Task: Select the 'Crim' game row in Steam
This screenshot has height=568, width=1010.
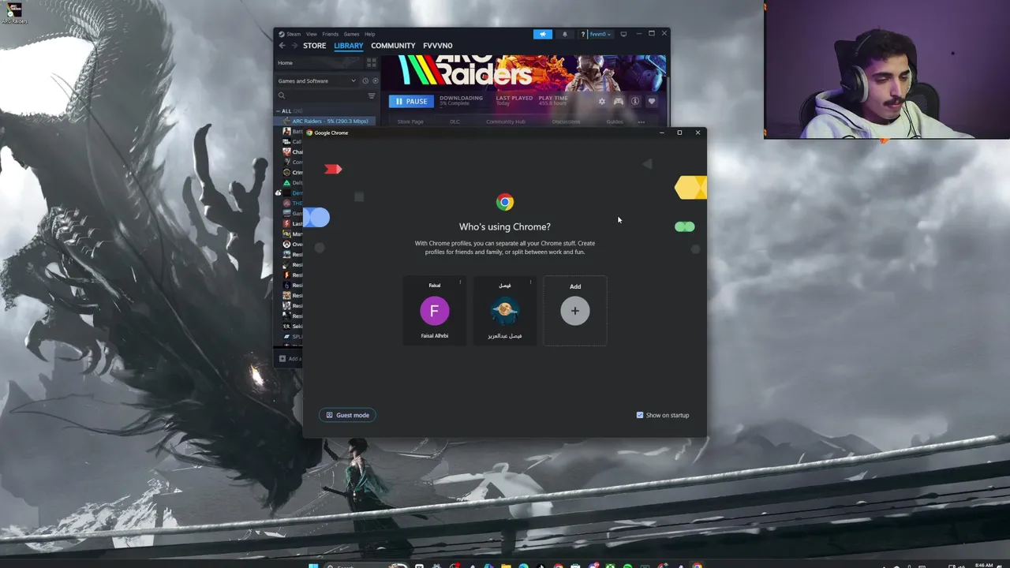Action: click(x=293, y=172)
